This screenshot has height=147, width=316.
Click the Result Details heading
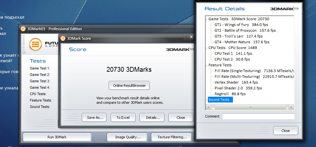point(225,9)
